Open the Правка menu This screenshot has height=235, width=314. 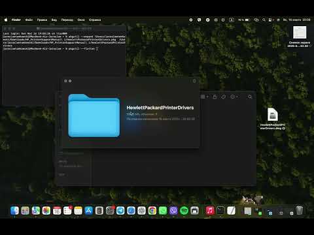point(42,20)
